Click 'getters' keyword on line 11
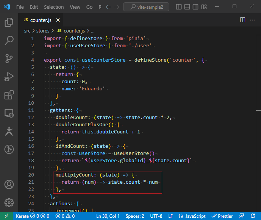This screenshot has height=220, width=261. tap(60, 110)
